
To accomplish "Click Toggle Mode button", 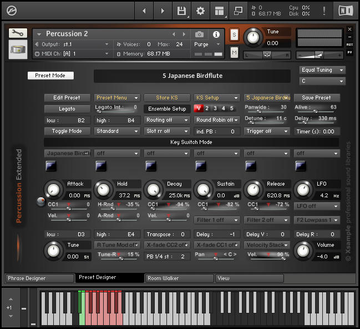I will point(67,131).
